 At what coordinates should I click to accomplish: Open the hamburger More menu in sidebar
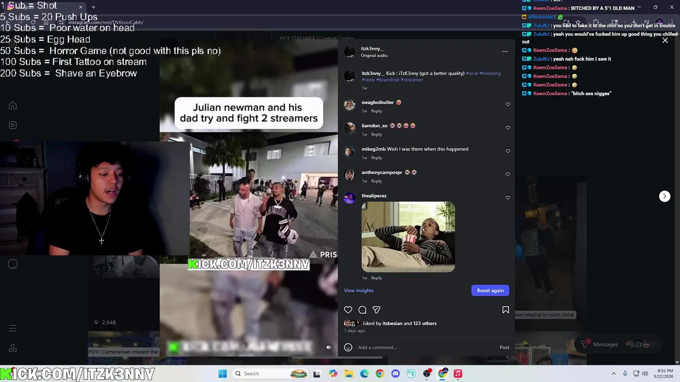tap(13, 328)
